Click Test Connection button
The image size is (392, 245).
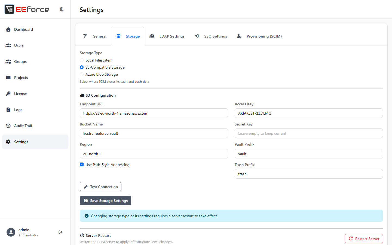click(100, 187)
